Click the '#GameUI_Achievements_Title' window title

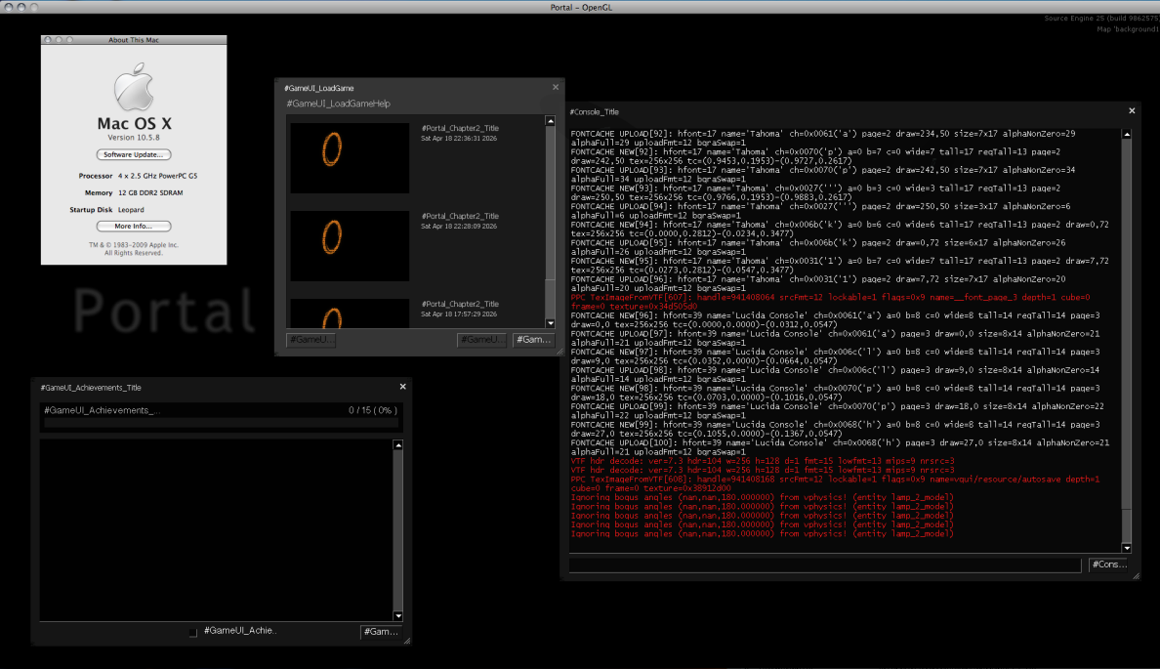(x=91, y=388)
